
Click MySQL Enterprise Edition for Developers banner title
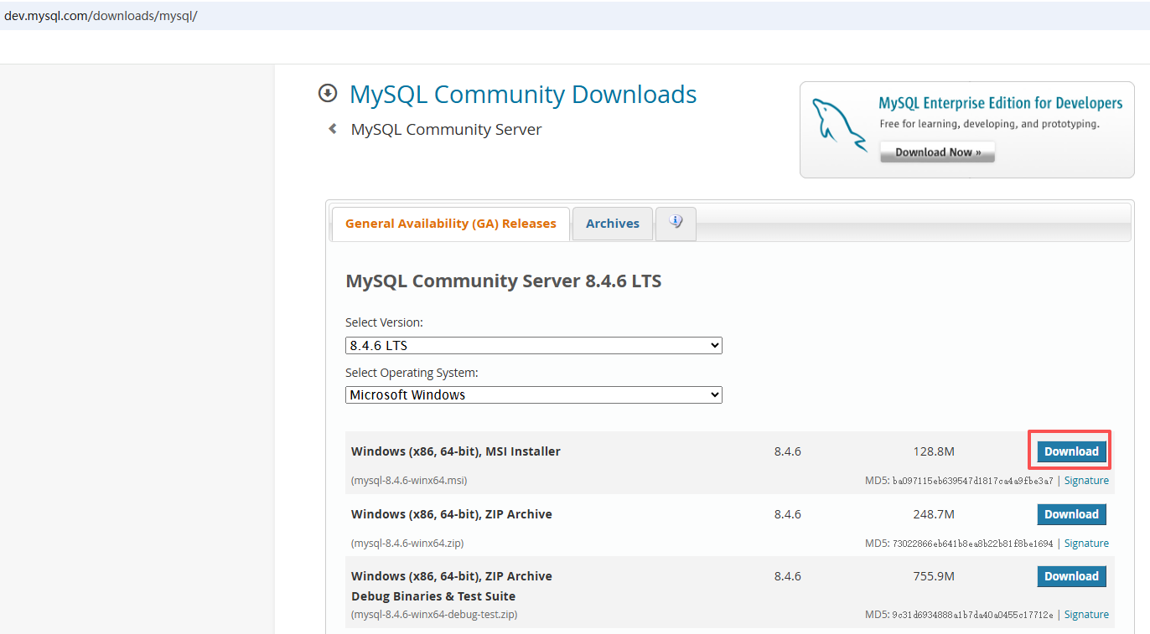(x=1001, y=103)
